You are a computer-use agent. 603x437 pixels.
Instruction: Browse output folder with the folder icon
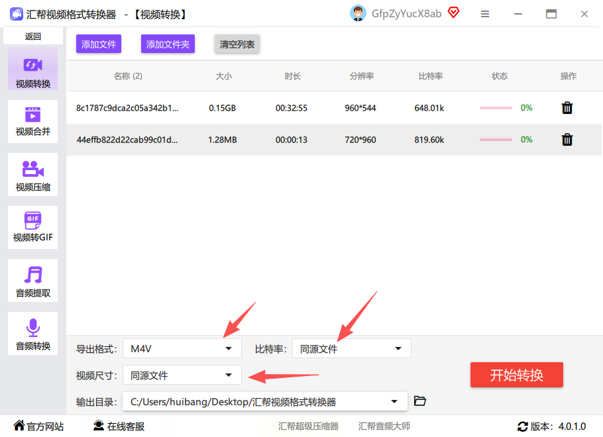419,401
